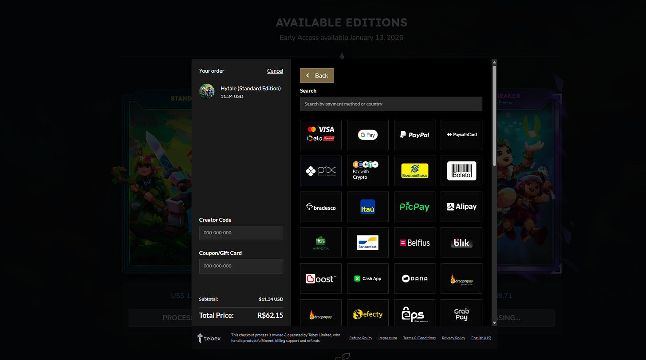Select the Dragonpay tile with subtitle text
The width and height of the screenshot is (646, 360).
coord(461,278)
